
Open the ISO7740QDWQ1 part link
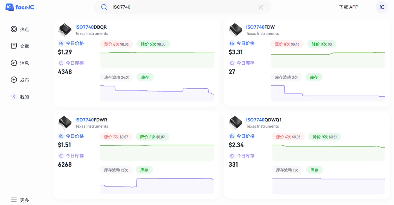pyautogui.click(x=264, y=120)
